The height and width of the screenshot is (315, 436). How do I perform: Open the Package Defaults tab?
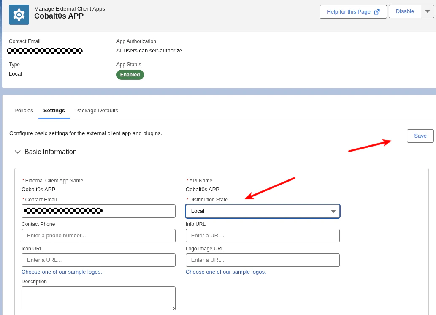click(96, 110)
